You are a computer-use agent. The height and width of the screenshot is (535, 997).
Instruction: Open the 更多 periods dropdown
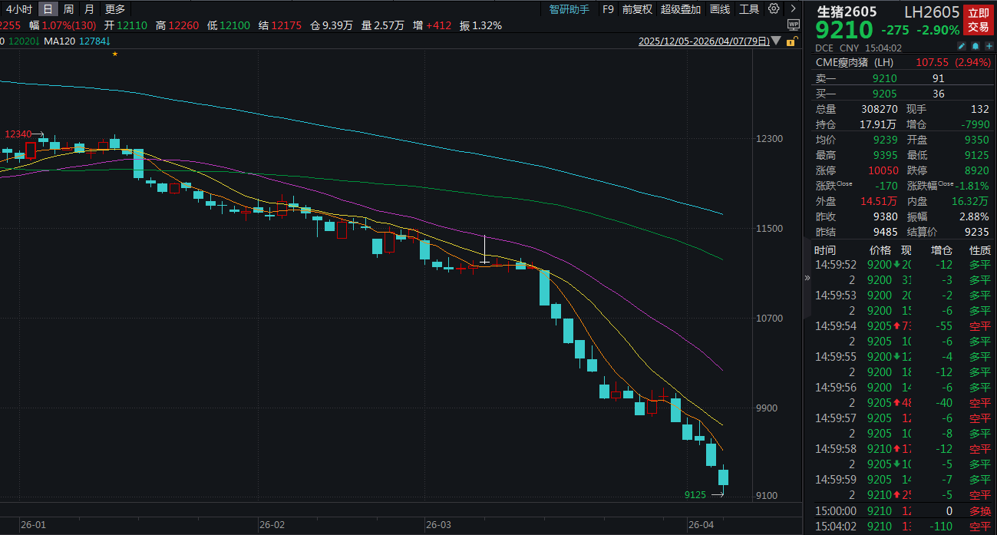115,9
